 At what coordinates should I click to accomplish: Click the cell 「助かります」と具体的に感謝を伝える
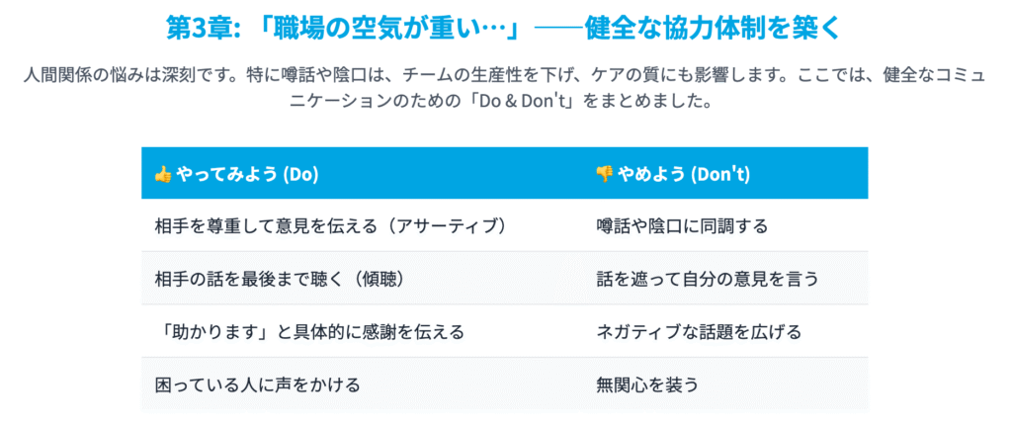point(362,331)
